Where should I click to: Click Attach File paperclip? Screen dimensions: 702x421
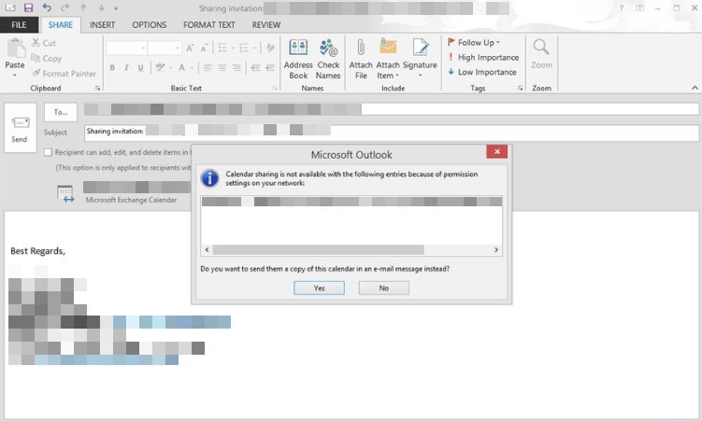(361, 59)
